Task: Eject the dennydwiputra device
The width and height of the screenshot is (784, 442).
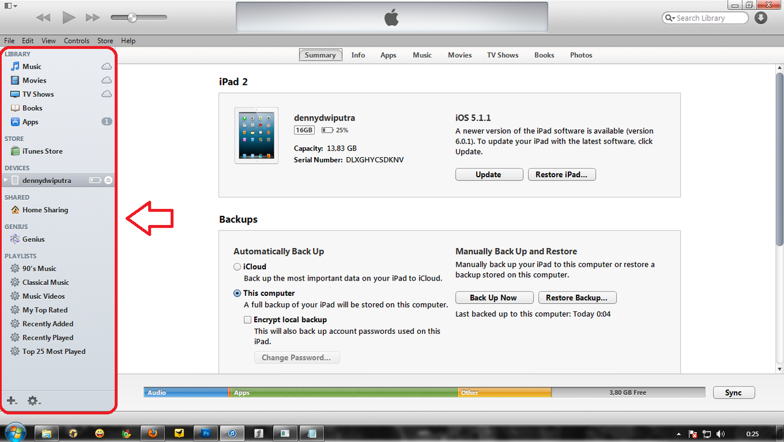Action: tap(108, 180)
